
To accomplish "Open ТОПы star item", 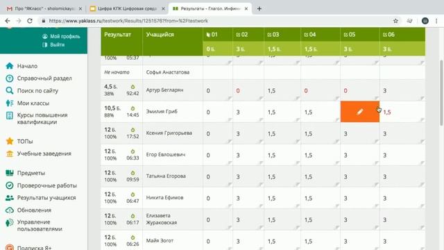I will coord(19,141).
